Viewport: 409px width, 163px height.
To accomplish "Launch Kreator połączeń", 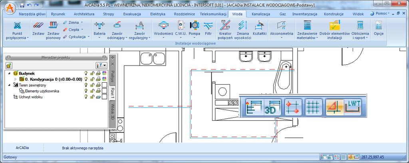I will [x=226, y=30].
